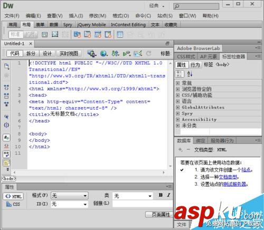Open workspace switcher 经典 dropdown
The width and height of the screenshot is (264, 230).
tap(157, 6)
